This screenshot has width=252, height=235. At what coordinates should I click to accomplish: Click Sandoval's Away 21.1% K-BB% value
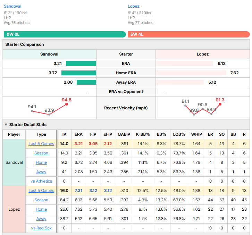(x=143, y=172)
